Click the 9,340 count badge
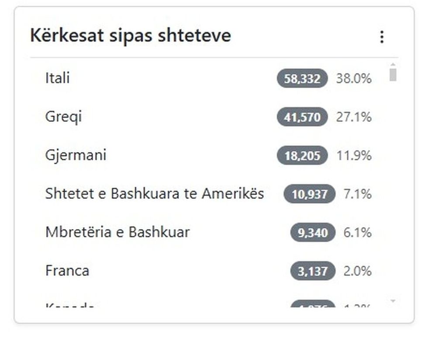428x337 pixels. click(313, 232)
